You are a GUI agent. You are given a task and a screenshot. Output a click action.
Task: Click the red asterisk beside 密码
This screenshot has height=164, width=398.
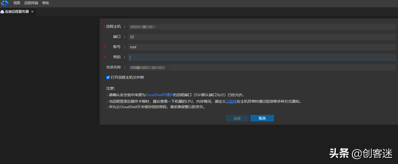[104, 57]
